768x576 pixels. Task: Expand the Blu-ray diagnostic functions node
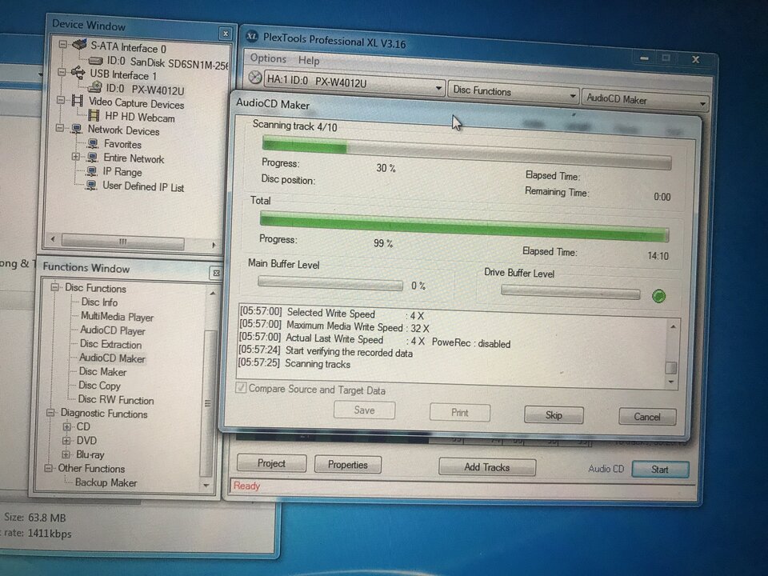(66, 454)
